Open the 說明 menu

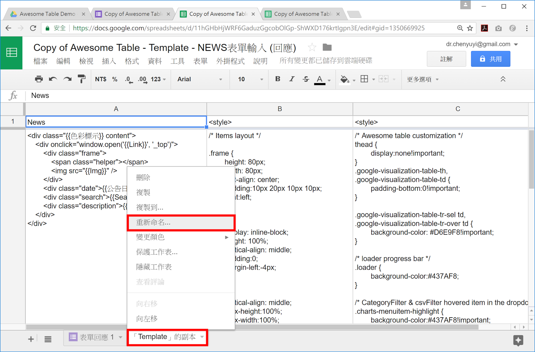click(260, 61)
